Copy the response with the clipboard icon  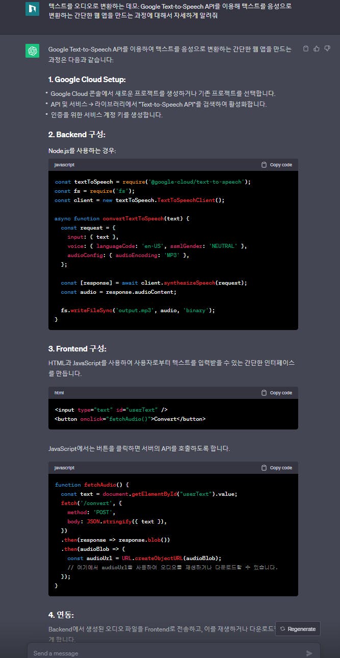click(x=305, y=48)
